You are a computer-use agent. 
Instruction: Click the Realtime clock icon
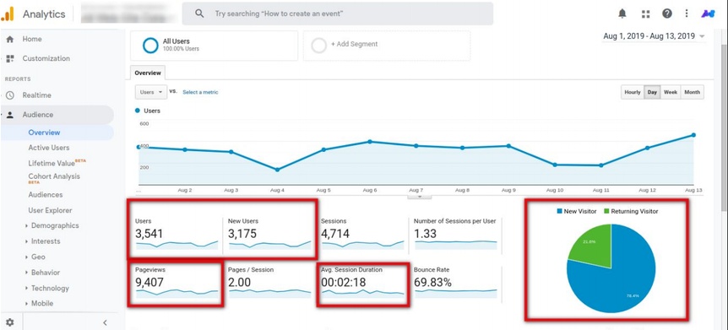coord(10,95)
